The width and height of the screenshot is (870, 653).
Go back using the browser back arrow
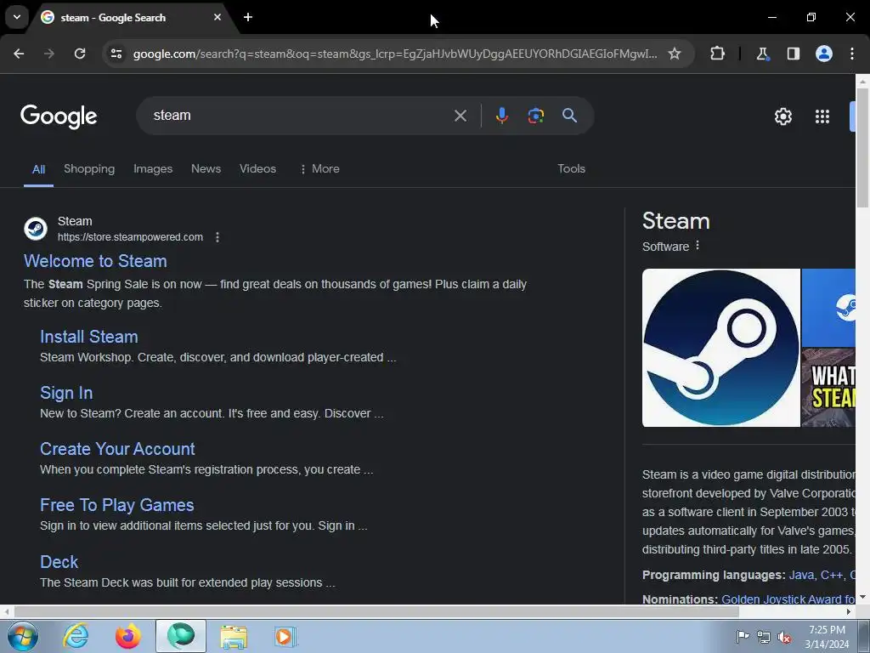coord(19,54)
